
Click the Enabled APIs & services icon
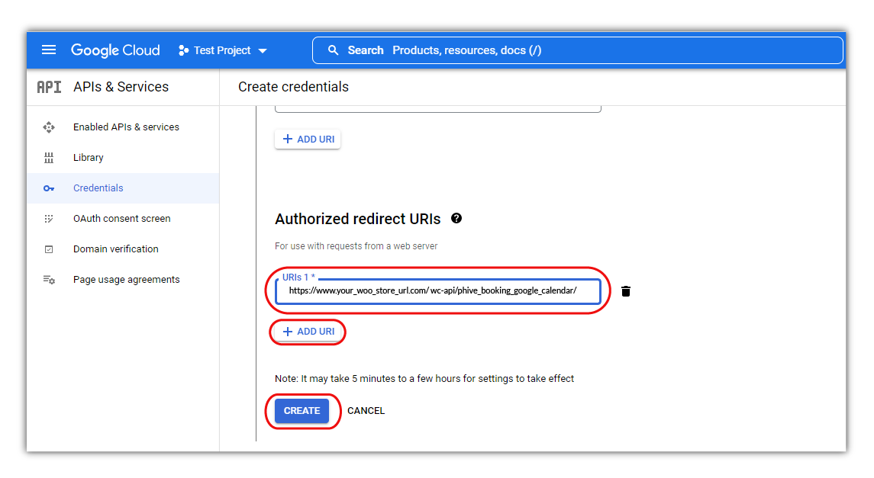pos(49,127)
